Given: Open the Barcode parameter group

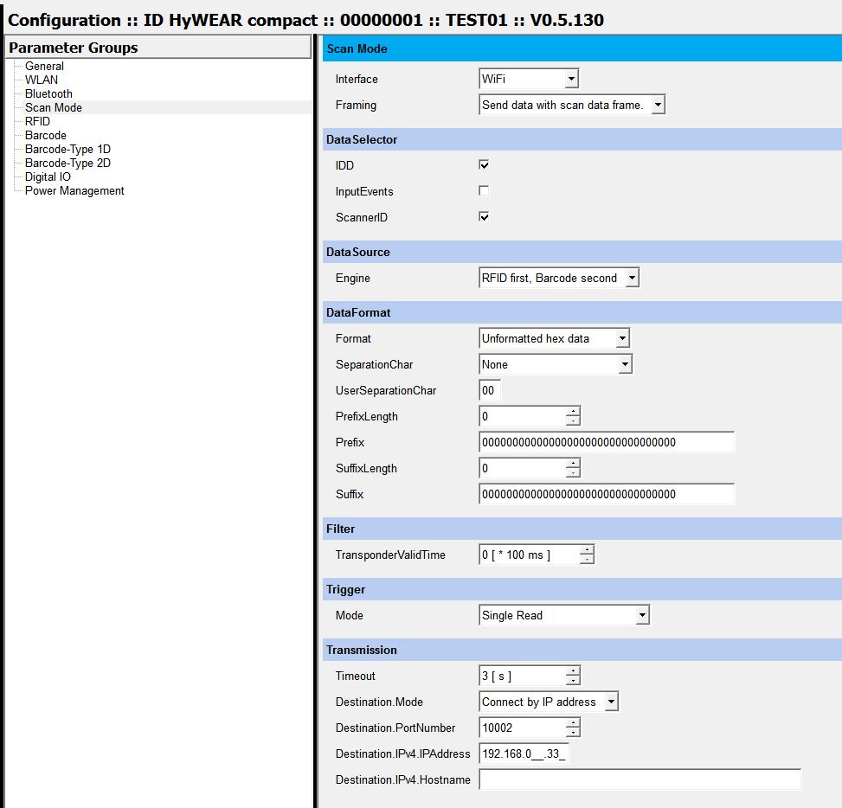Looking at the screenshot, I should click(x=46, y=135).
